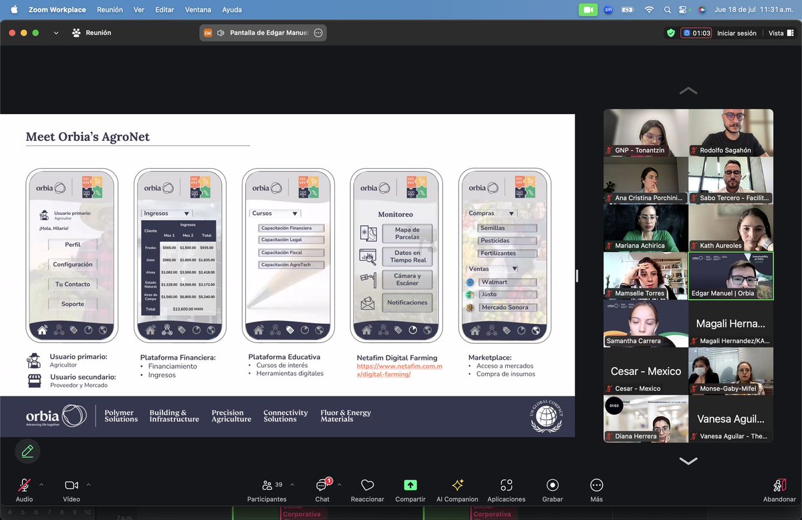The width and height of the screenshot is (802, 520).
Task: Open the Chat panel
Action: point(322,490)
